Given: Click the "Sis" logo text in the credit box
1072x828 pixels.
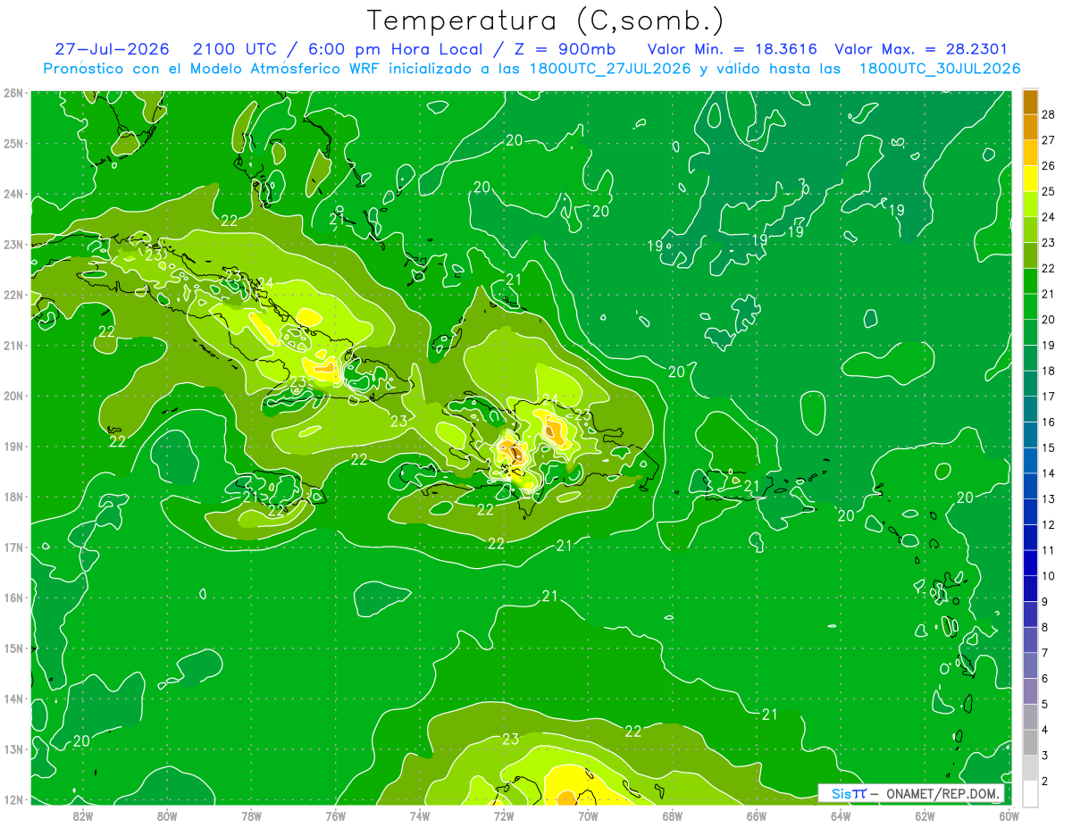Looking at the screenshot, I should pyautogui.click(x=841, y=793).
